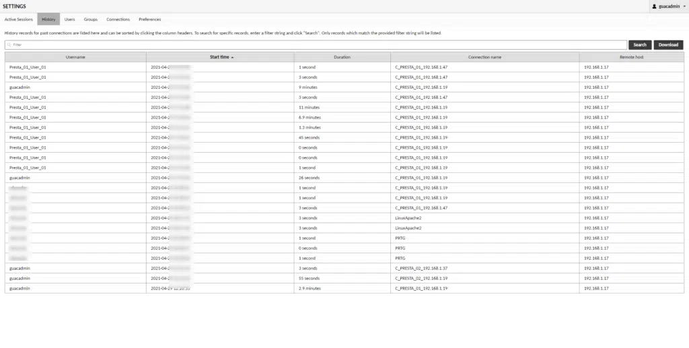The width and height of the screenshot is (689, 348).
Task: Go to the Groups tab
Action: [91, 20]
